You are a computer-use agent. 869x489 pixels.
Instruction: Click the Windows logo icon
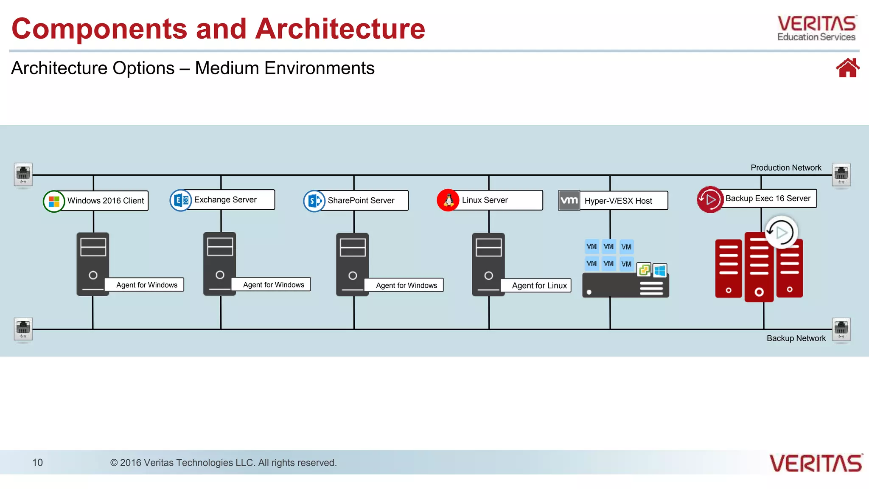54,201
